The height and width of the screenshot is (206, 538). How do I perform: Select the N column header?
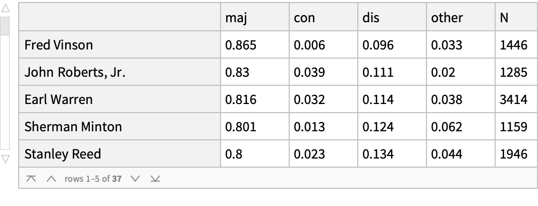(516, 18)
